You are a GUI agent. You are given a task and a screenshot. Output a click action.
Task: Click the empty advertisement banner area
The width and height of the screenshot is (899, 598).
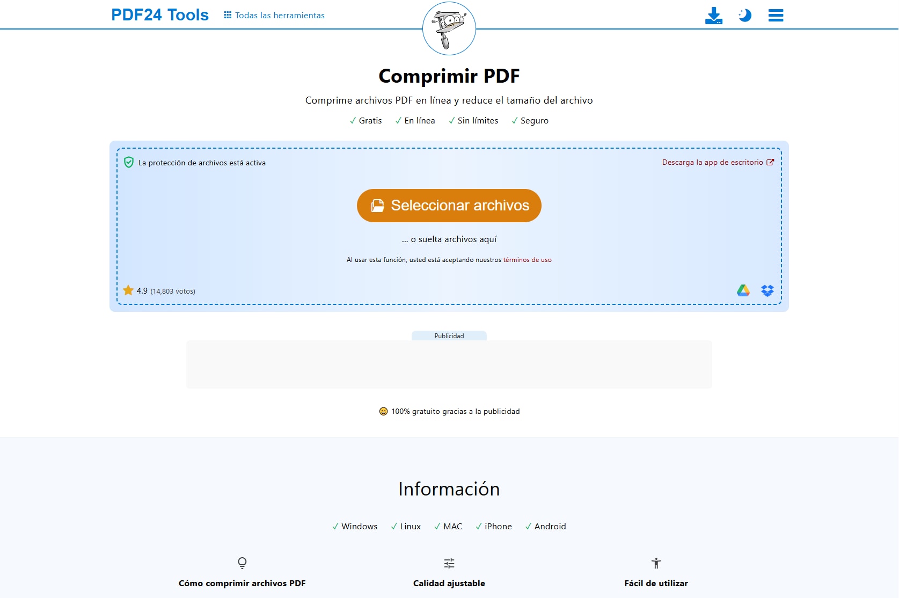tap(449, 364)
